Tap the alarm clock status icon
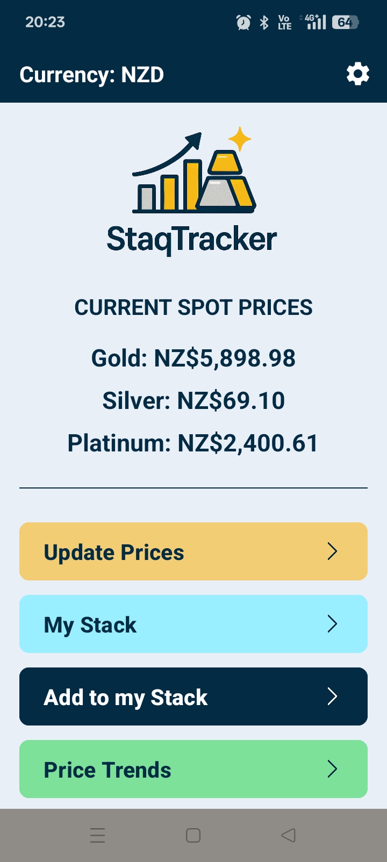The image size is (387, 862). (243, 23)
